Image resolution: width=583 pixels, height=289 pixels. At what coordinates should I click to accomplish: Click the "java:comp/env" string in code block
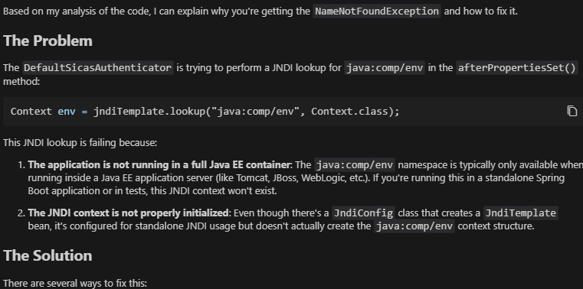coord(255,112)
